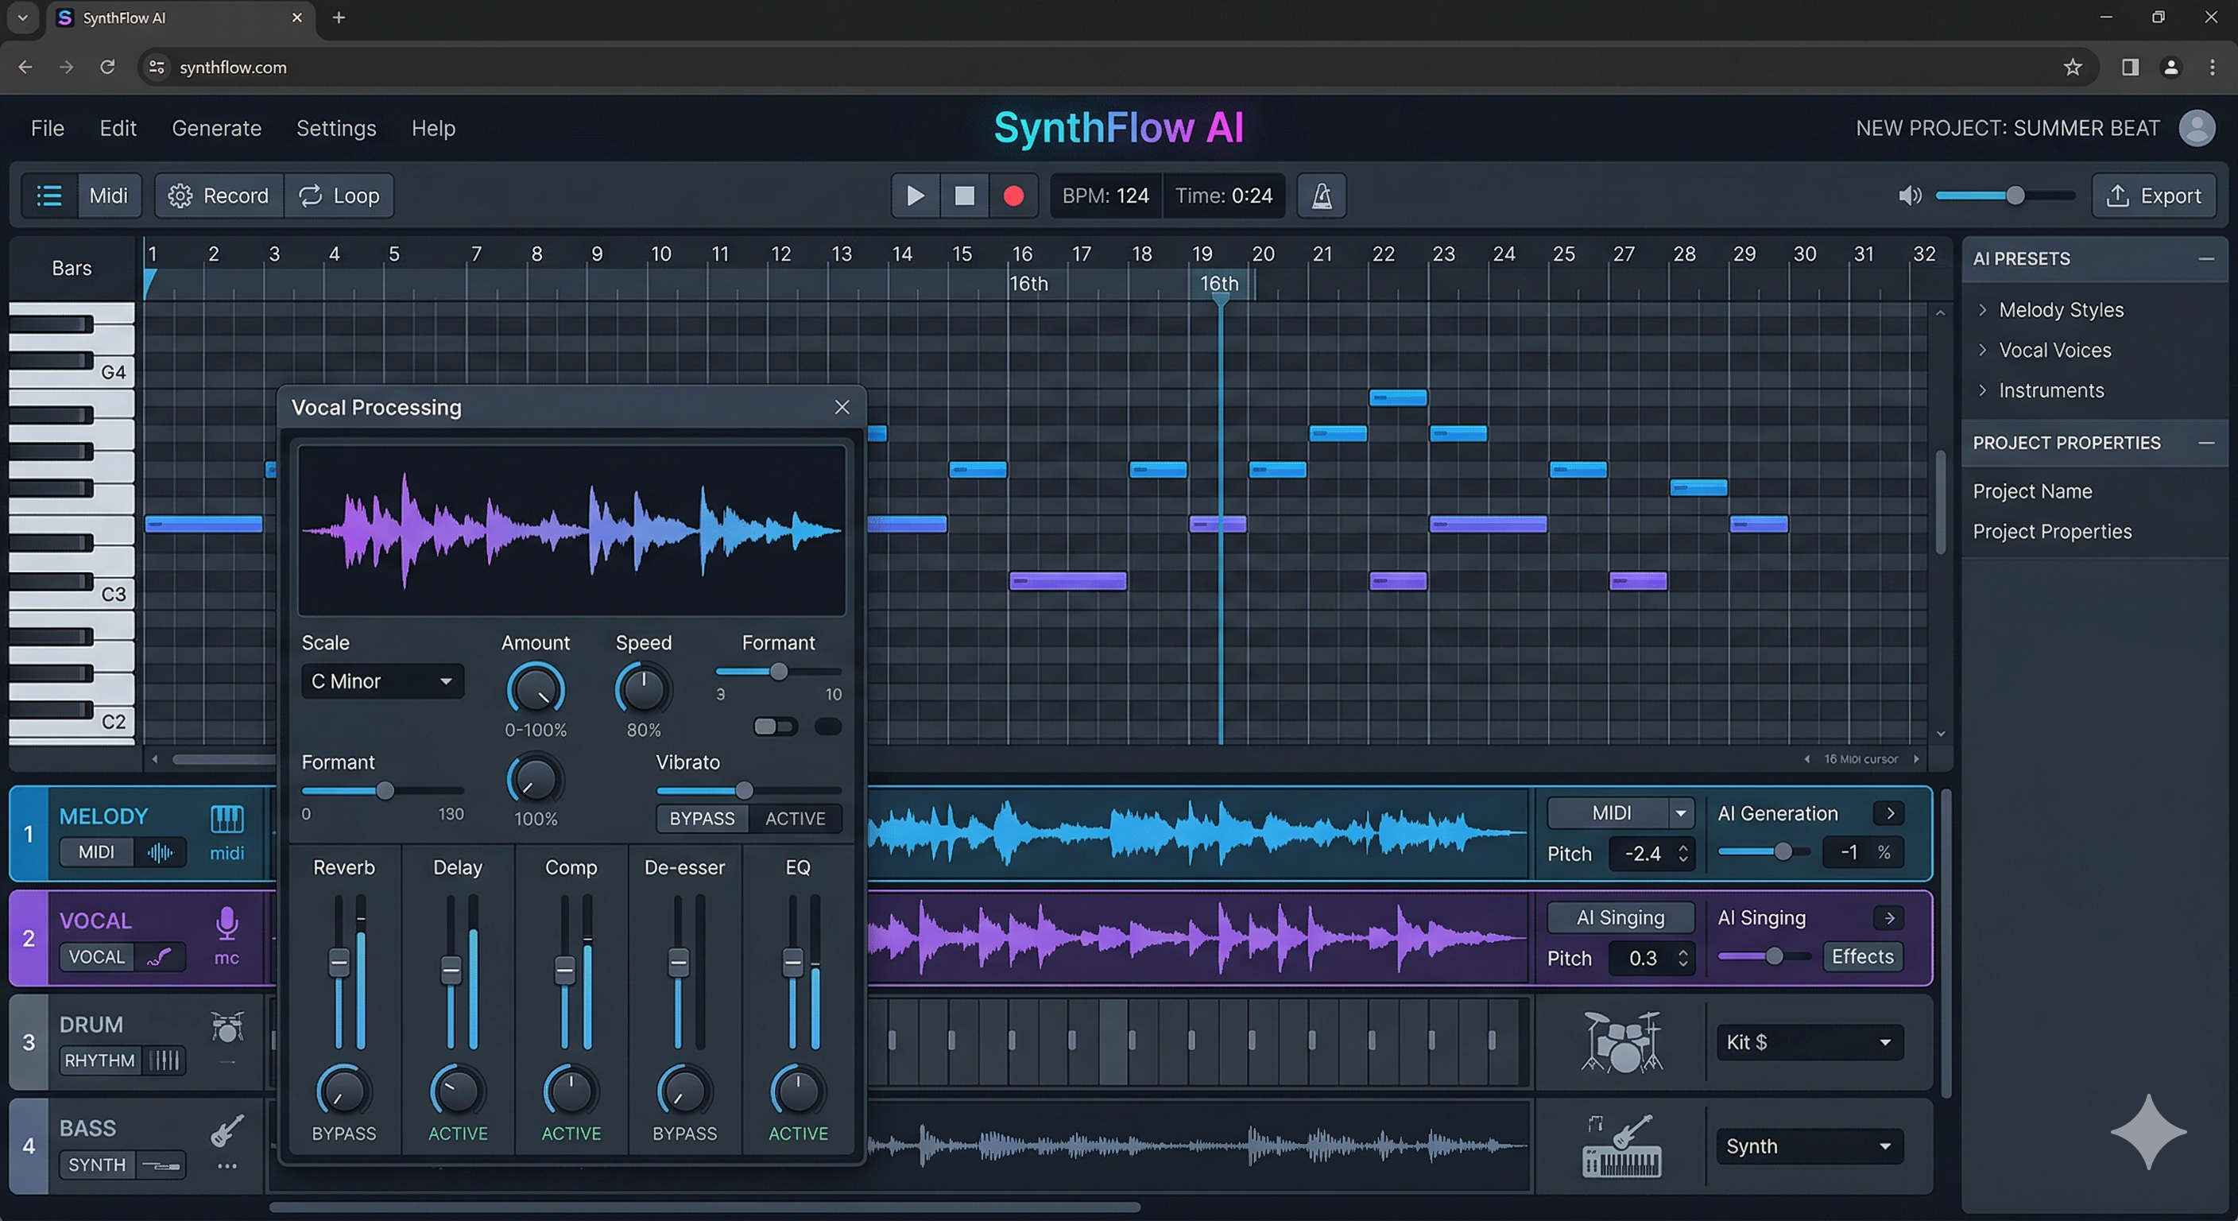2238x1221 pixels.
Task: Increase the MIDI Pitch stepper from -2.4
Action: click(x=1682, y=847)
